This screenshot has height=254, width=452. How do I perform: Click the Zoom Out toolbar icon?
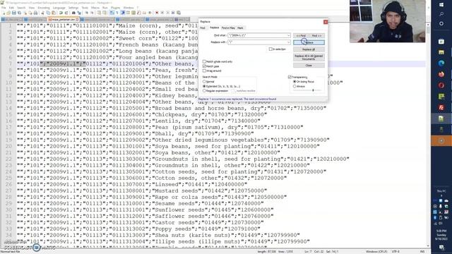tap(92, 13)
